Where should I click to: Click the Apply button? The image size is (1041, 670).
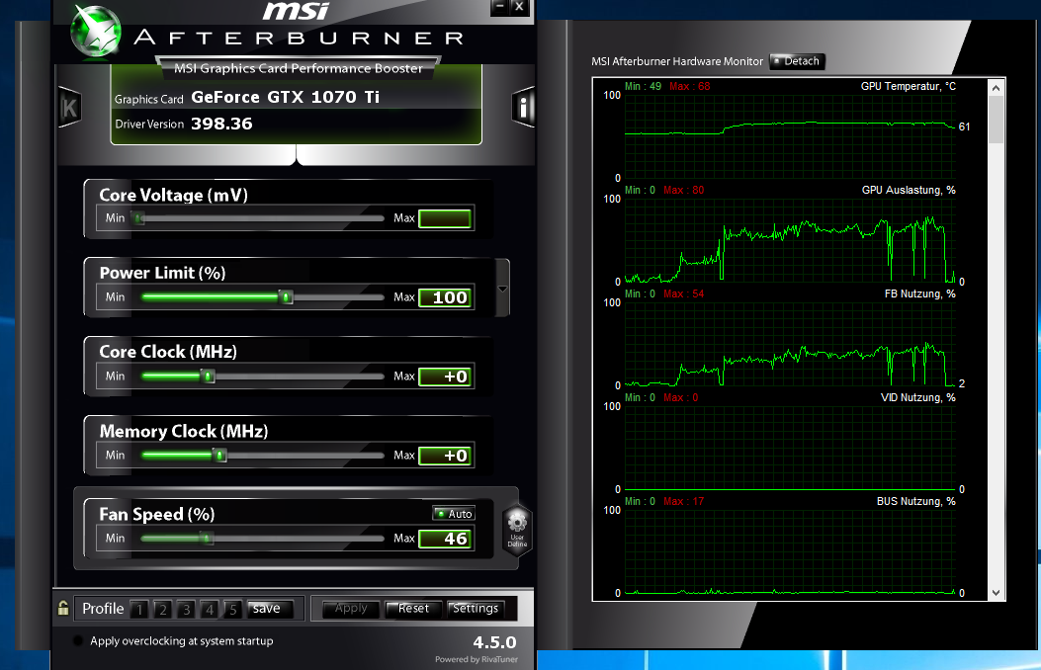(351, 609)
